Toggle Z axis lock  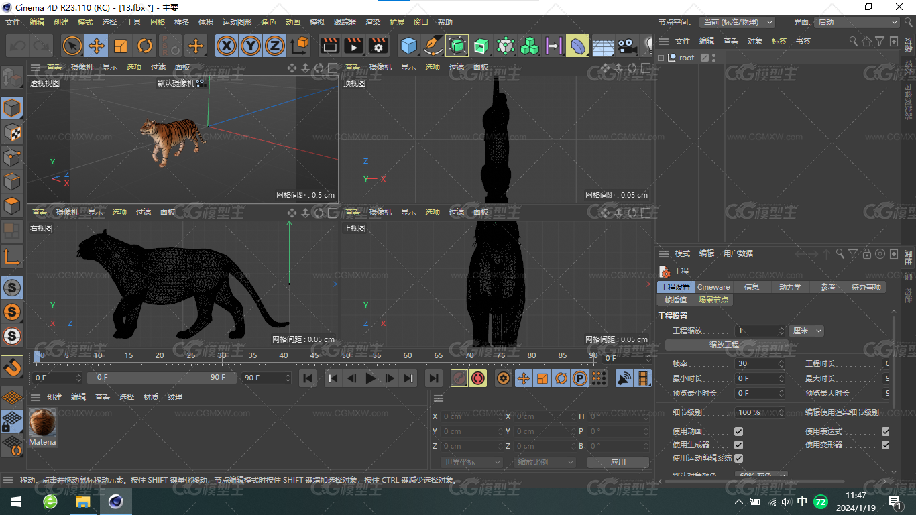[275, 46]
